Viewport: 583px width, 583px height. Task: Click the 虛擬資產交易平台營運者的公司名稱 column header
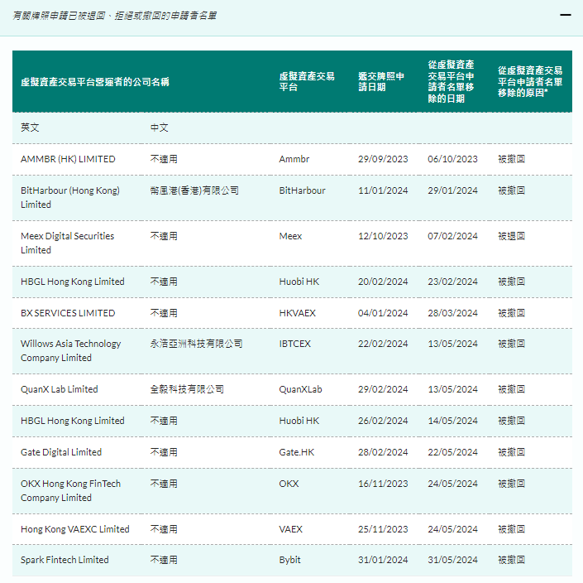pos(95,82)
